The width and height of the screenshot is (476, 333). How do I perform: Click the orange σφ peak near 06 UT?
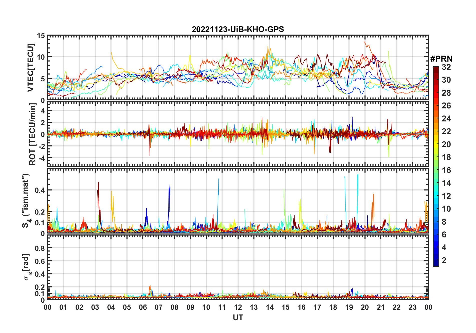click(150, 290)
